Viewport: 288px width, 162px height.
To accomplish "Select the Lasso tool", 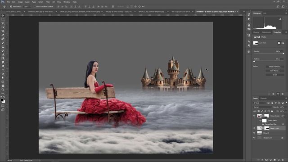I will [3, 23].
